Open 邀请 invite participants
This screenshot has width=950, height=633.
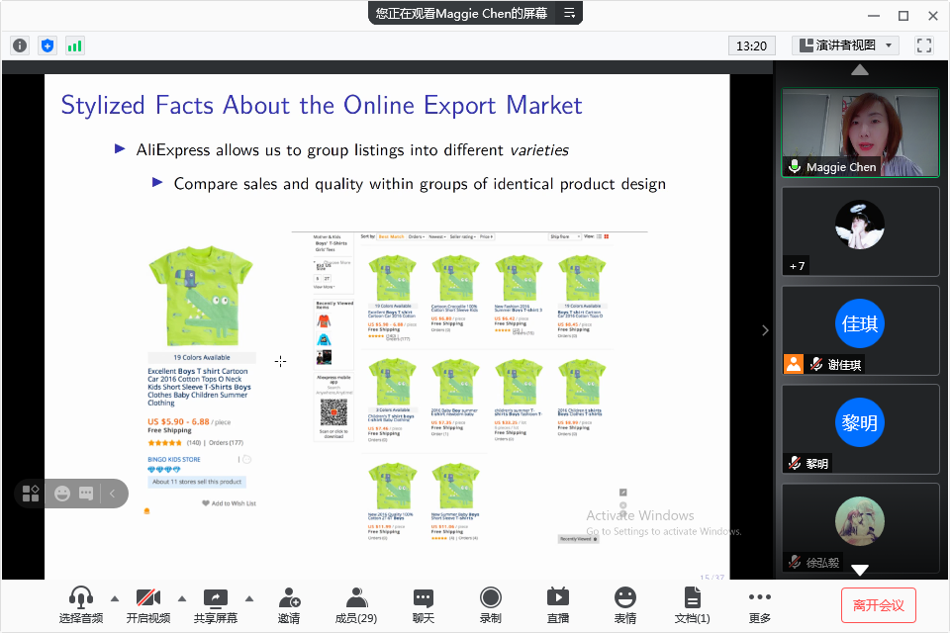(x=289, y=605)
